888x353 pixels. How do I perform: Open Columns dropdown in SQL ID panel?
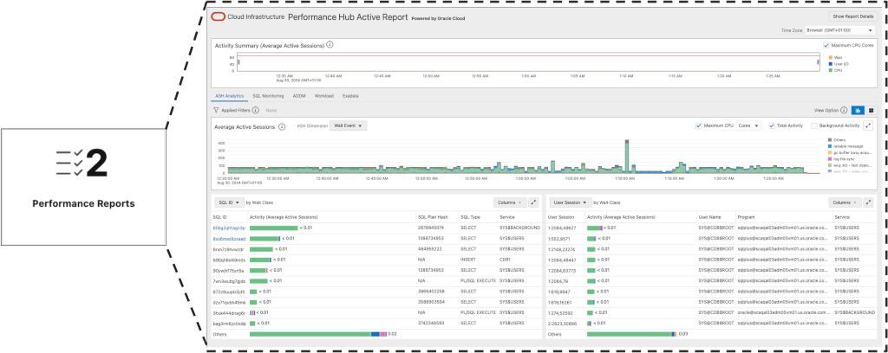(x=510, y=202)
